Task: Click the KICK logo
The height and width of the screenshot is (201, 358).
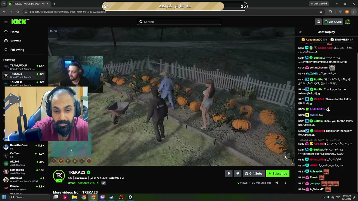Action: (20, 22)
